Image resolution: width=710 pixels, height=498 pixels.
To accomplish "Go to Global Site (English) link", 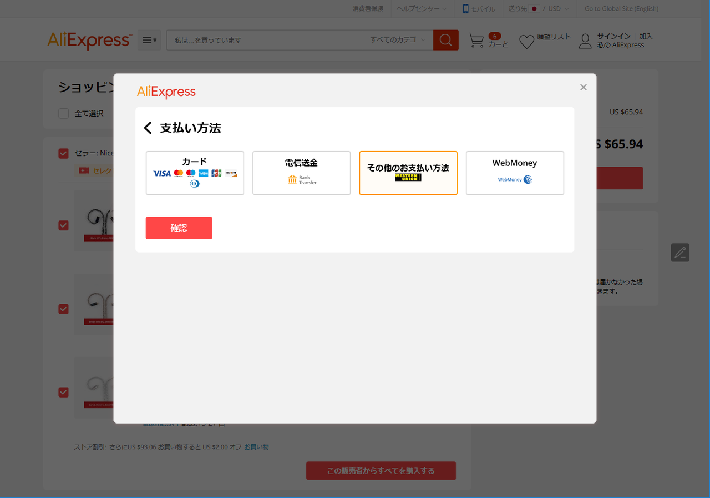I will 621,8.
